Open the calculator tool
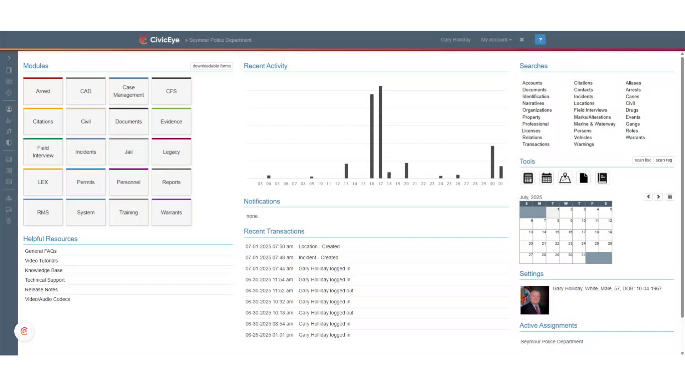The height and width of the screenshot is (385, 685). coord(528,178)
